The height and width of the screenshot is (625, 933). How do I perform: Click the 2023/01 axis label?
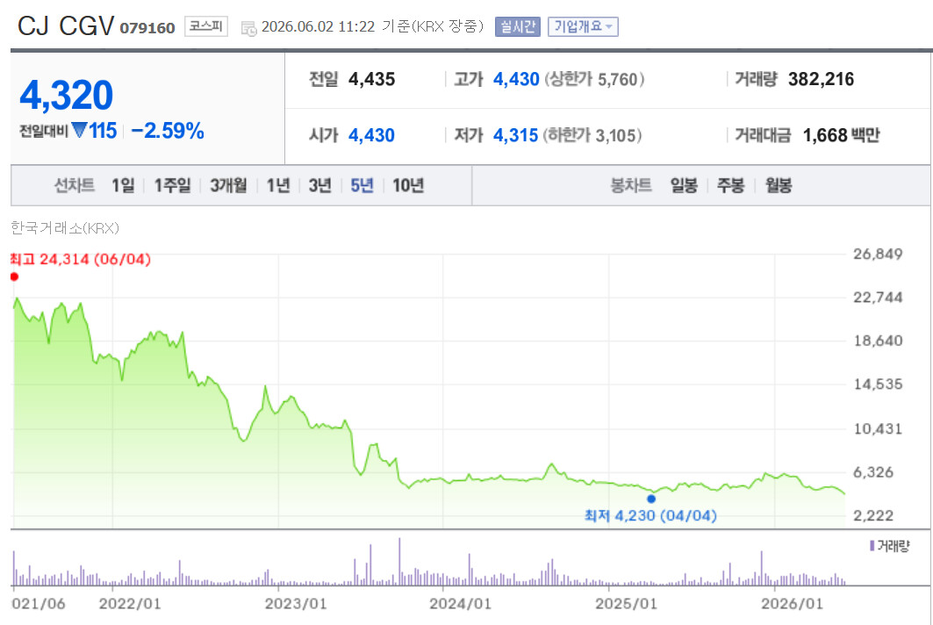[x=296, y=604]
